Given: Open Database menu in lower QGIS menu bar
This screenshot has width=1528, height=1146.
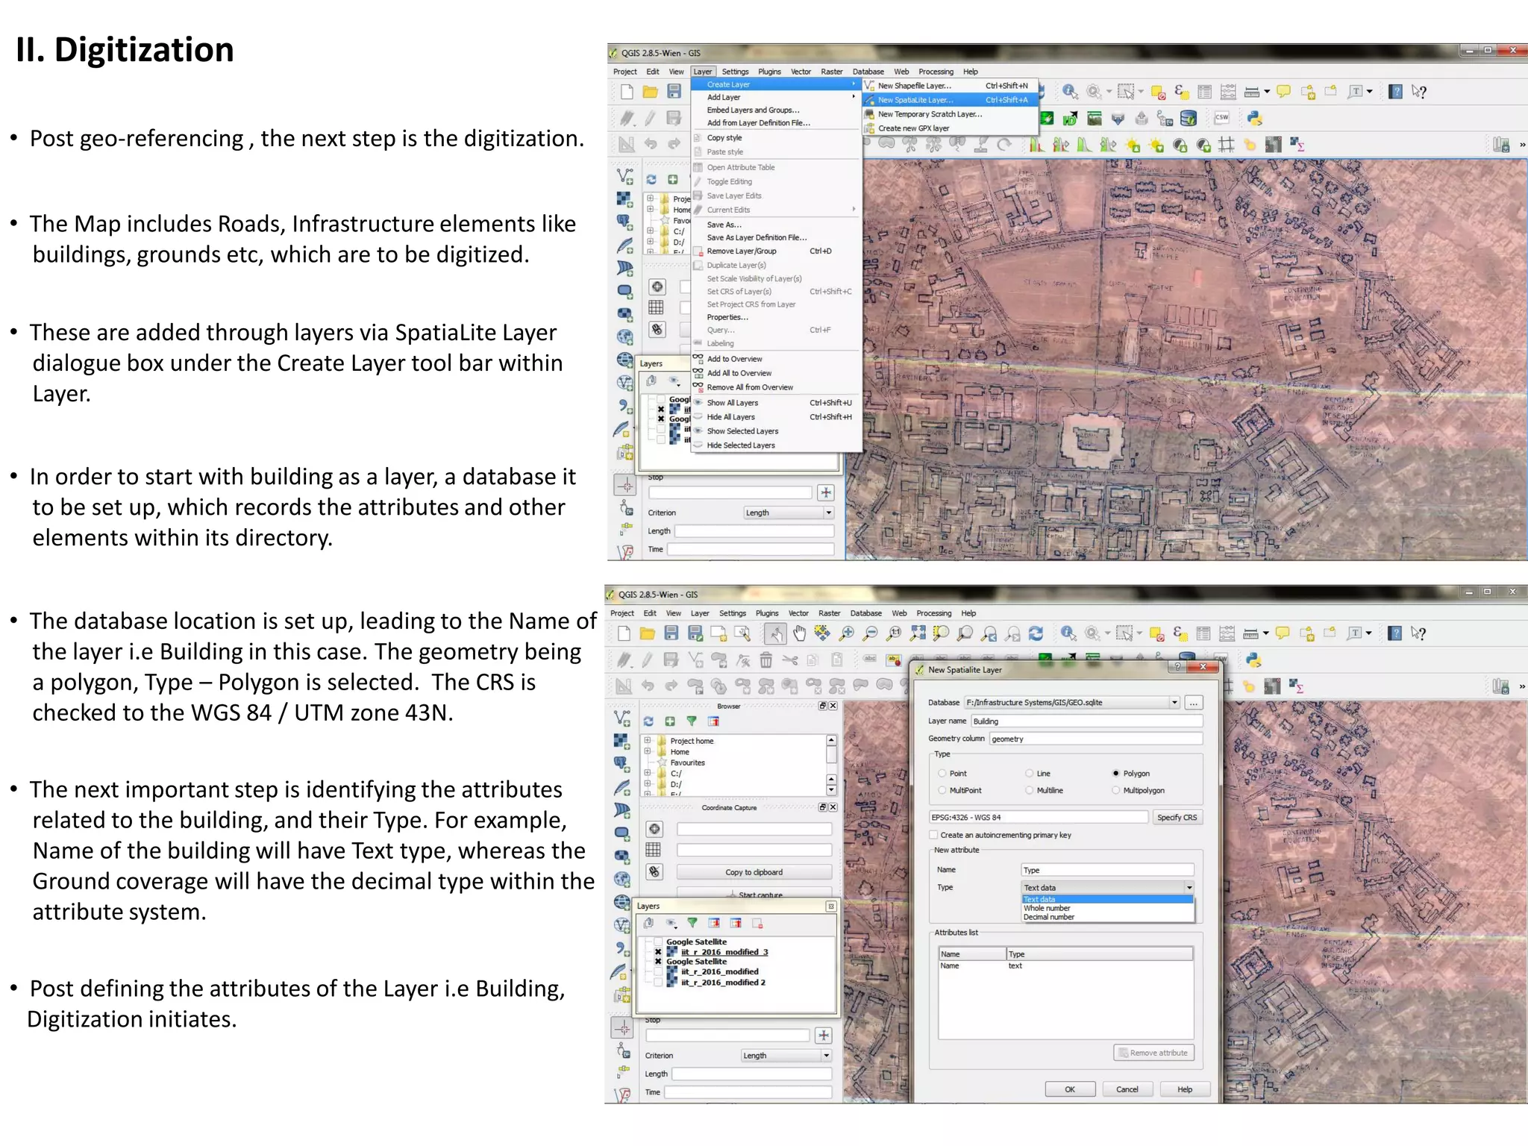Looking at the screenshot, I should point(865,613).
